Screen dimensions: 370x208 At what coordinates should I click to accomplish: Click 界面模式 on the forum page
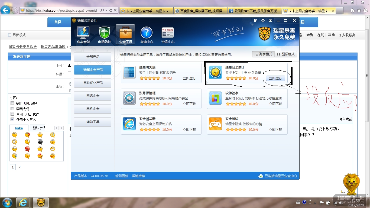click(17, 35)
